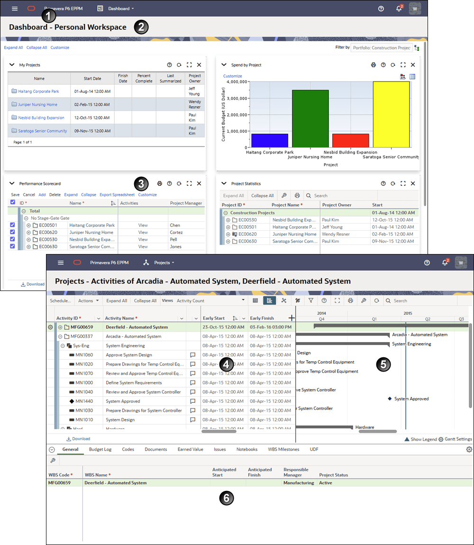Collapse the Construction Projects group

[225, 213]
